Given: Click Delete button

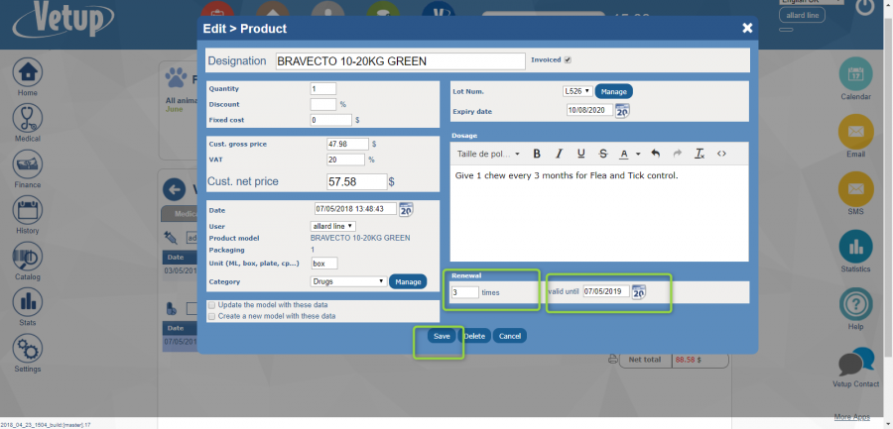Looking at the screenshot, I should pyautogui.click(x=474, y=336).
